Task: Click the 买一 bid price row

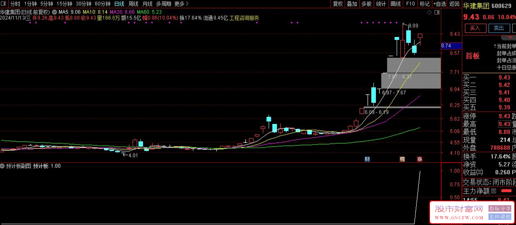Action: click(x=489, y=77)
